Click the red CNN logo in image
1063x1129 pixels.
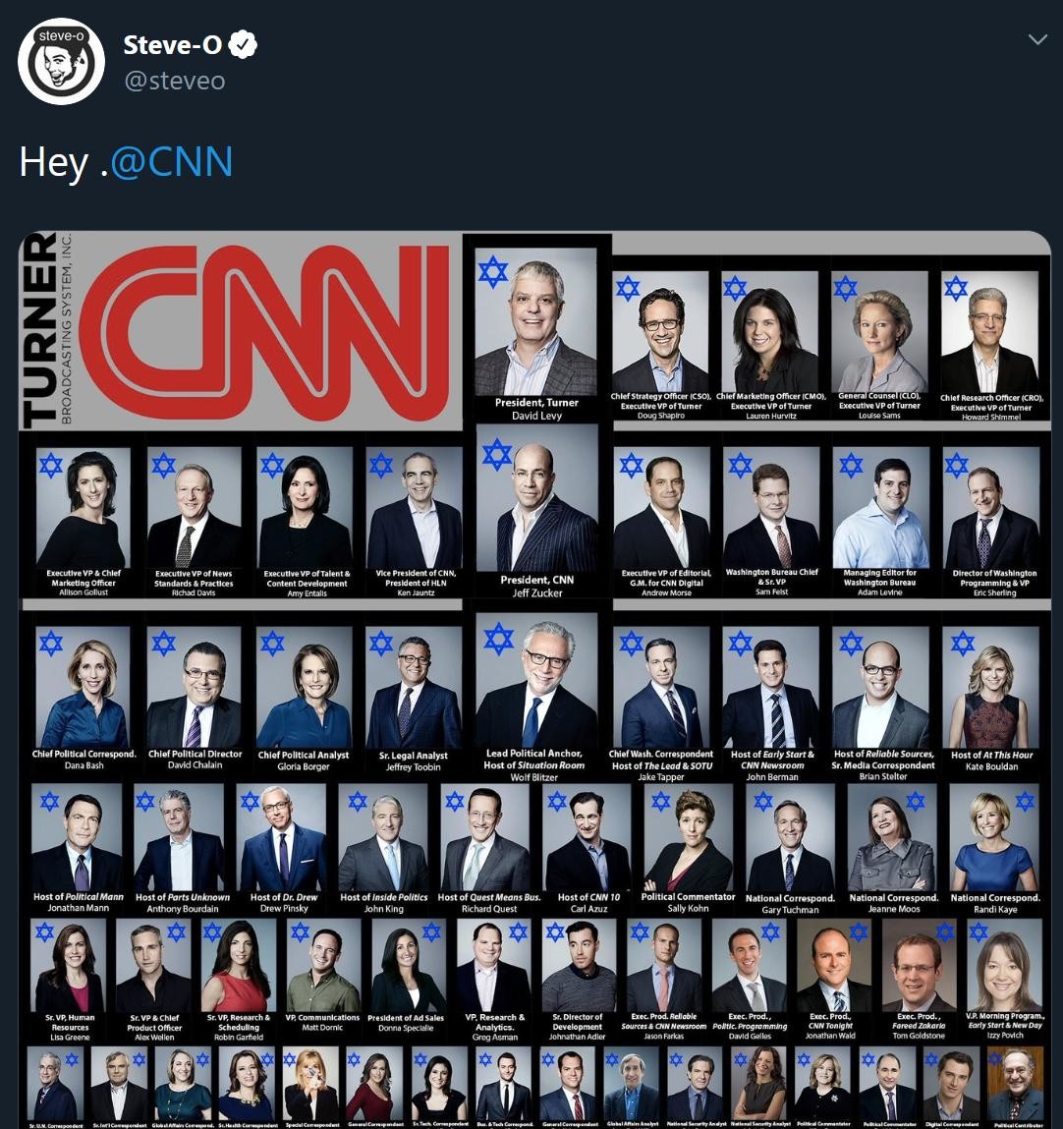click(265, 332)
